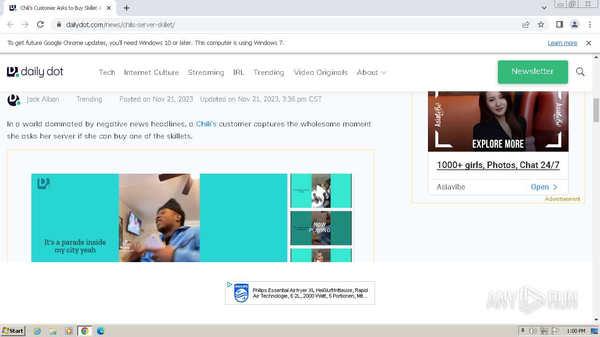The image size is (600, 337).
Task: Reload the current page
Action: (40, 24)
